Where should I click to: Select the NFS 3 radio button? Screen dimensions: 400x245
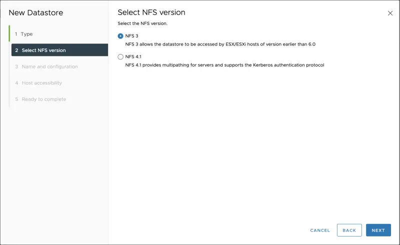pyautogui.click(x=120, y=36)
